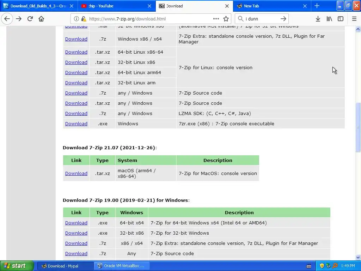Open the page actions three-dot menu
This screenshot has height=271, width=361.
pos(216,19)
